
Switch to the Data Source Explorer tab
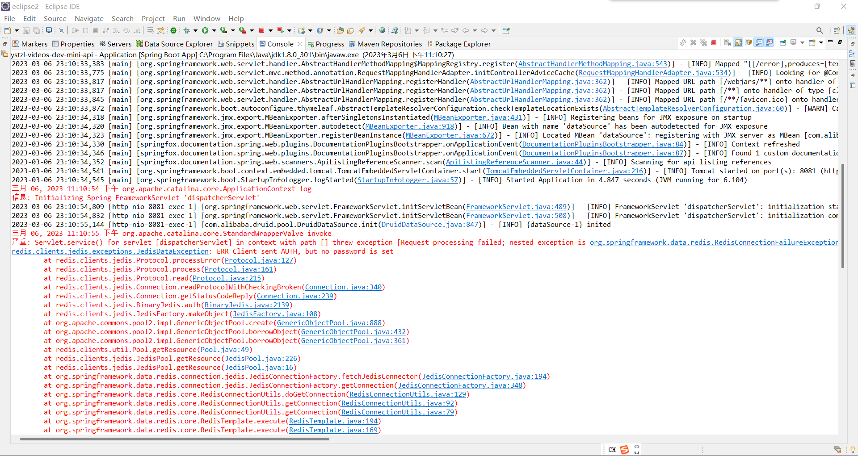point(174,44)
